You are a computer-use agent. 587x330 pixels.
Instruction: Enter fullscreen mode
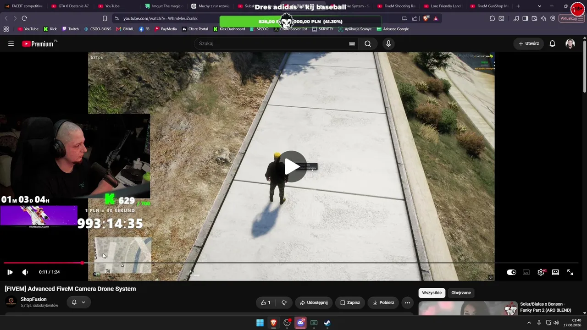[x=570, y=272]
